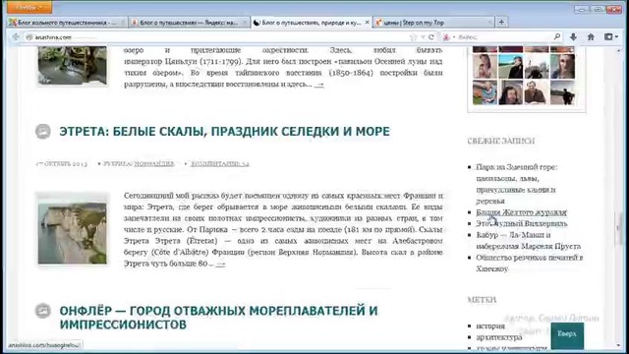Open 'Этрета: белые скалы, праздник селедки и море' post
This screenshot has width=629, height=354.
click(x=225, y=132)
